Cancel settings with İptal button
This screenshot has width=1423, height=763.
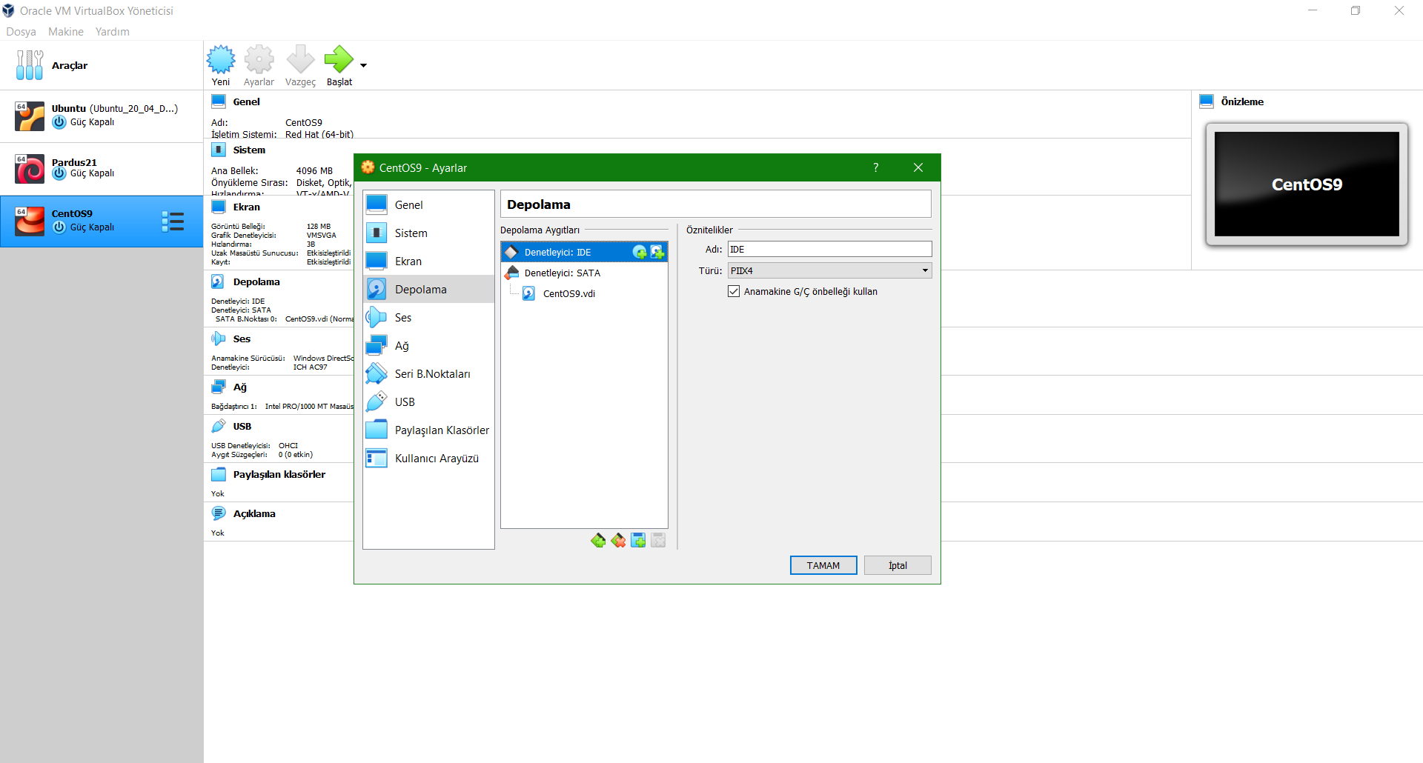tap(898, 565)
